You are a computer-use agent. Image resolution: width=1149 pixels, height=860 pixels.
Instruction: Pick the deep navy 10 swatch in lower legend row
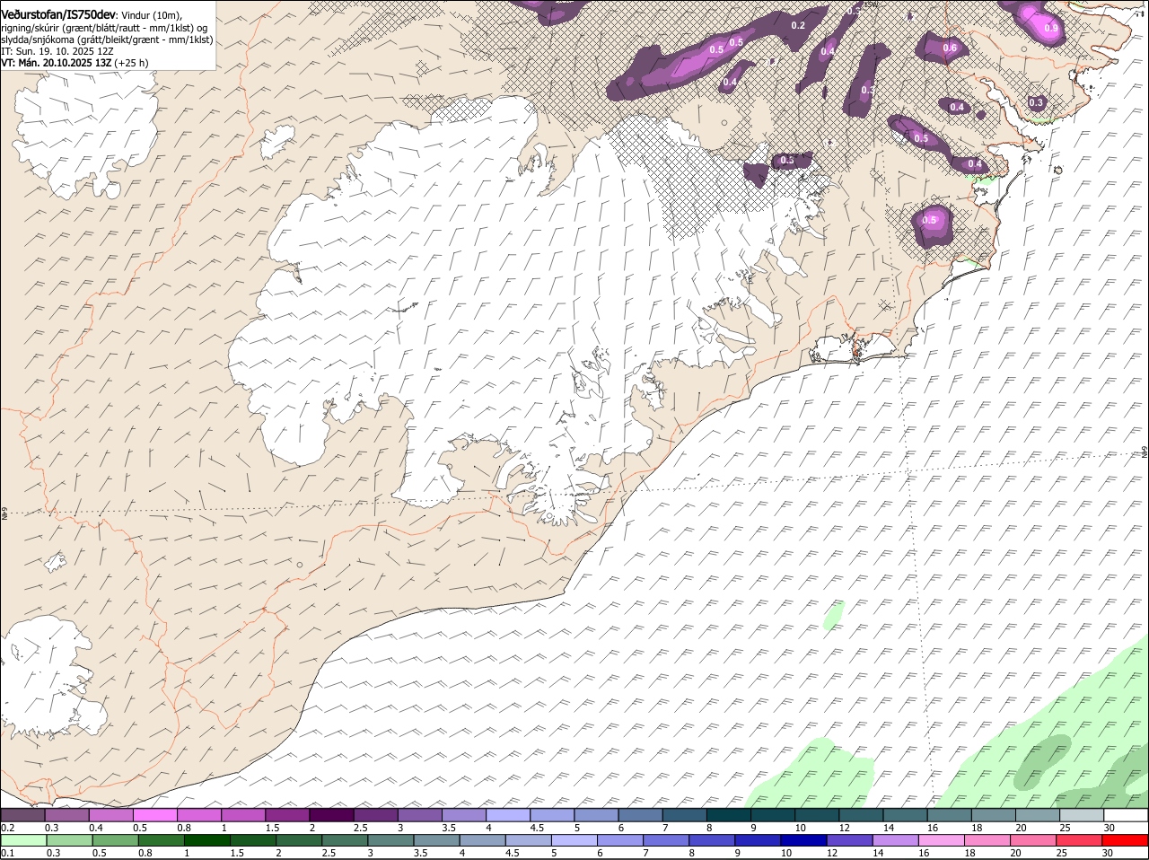(x=803, y=840)
